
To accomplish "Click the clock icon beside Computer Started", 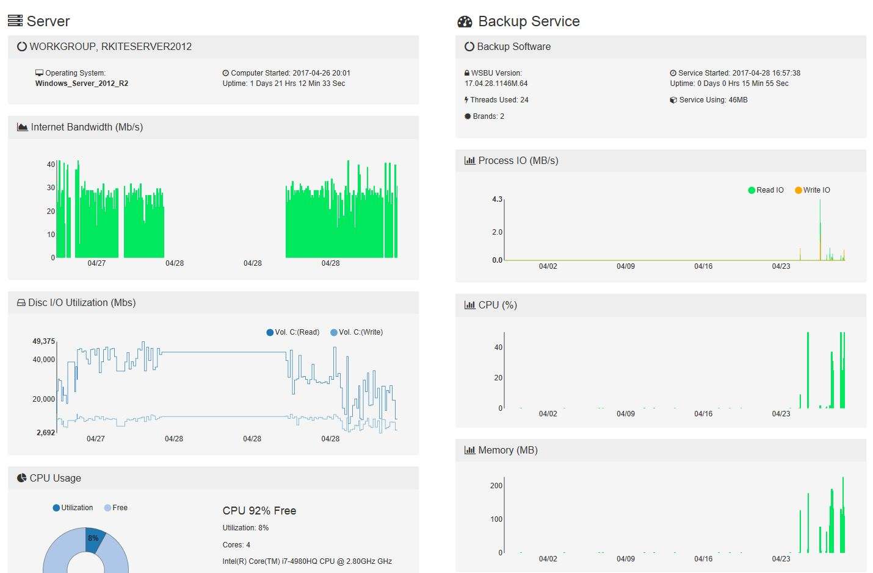I will tap(226, 73).
